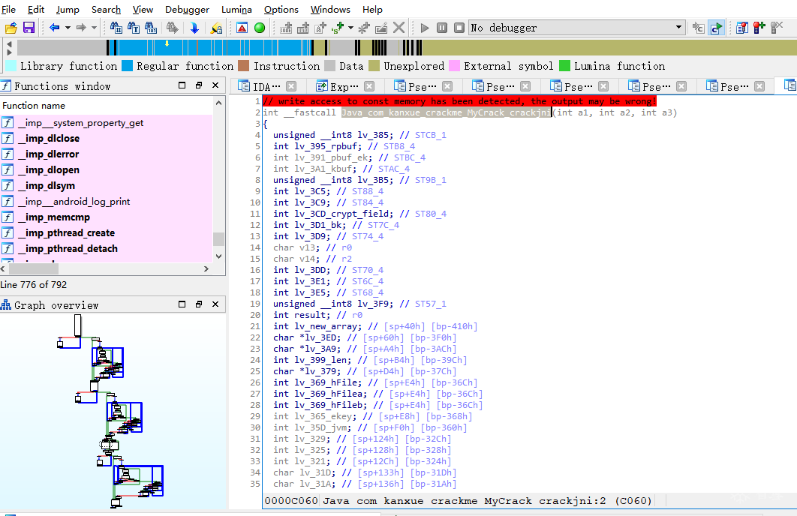
Task: Open the Lumina menu
Action: pos(236,10)
